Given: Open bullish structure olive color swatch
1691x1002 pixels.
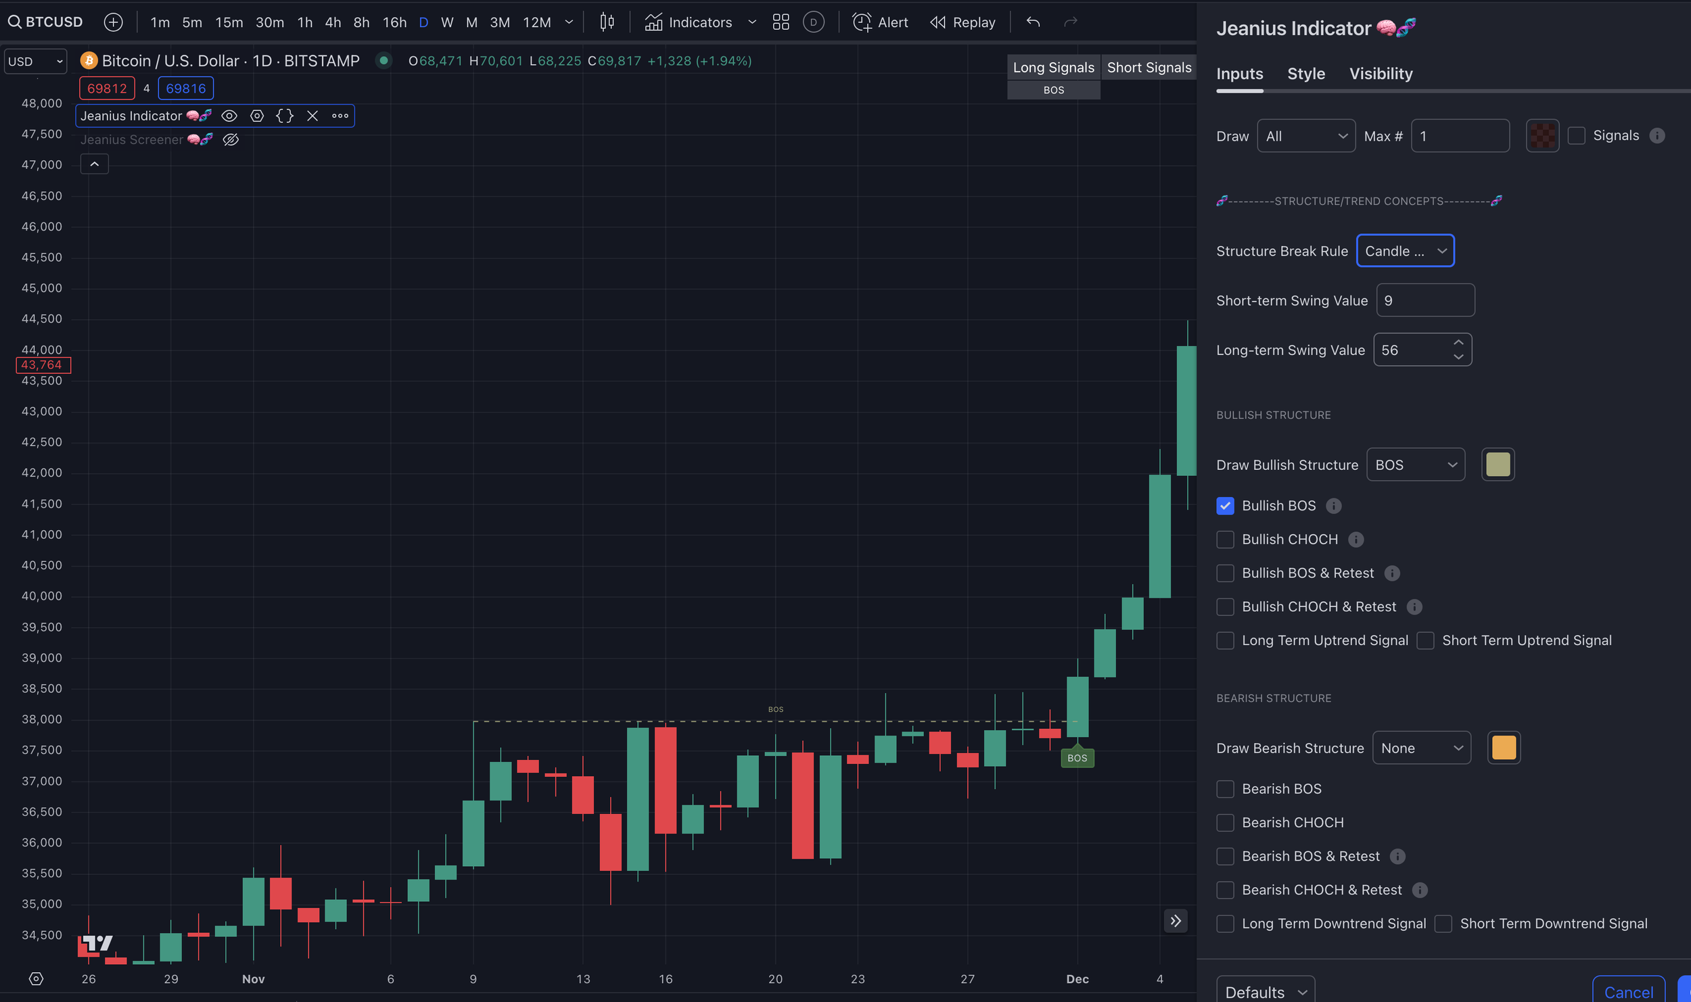Looking at the screenshot, I should coord(1498,464).
